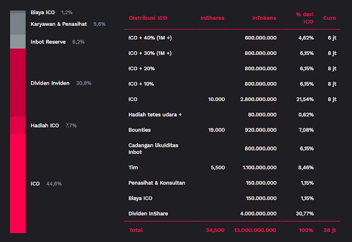Select '8 jt' in the ICO + 20% row
This screenshot has height=242, width=352.
[332, 68]
